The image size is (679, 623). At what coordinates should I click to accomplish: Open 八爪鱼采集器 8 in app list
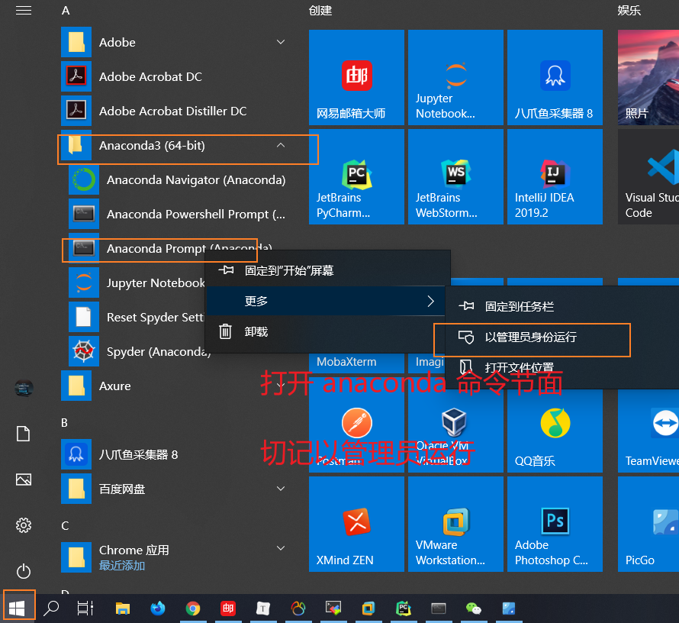(x=175, y=454)
